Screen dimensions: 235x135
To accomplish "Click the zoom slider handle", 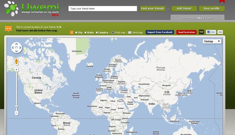I will 17,106.
